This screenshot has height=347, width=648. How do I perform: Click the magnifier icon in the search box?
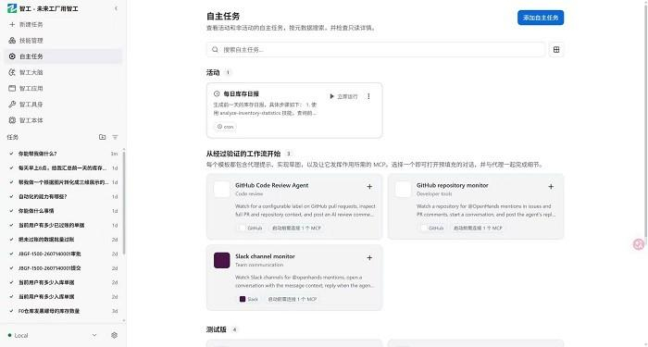215,50
